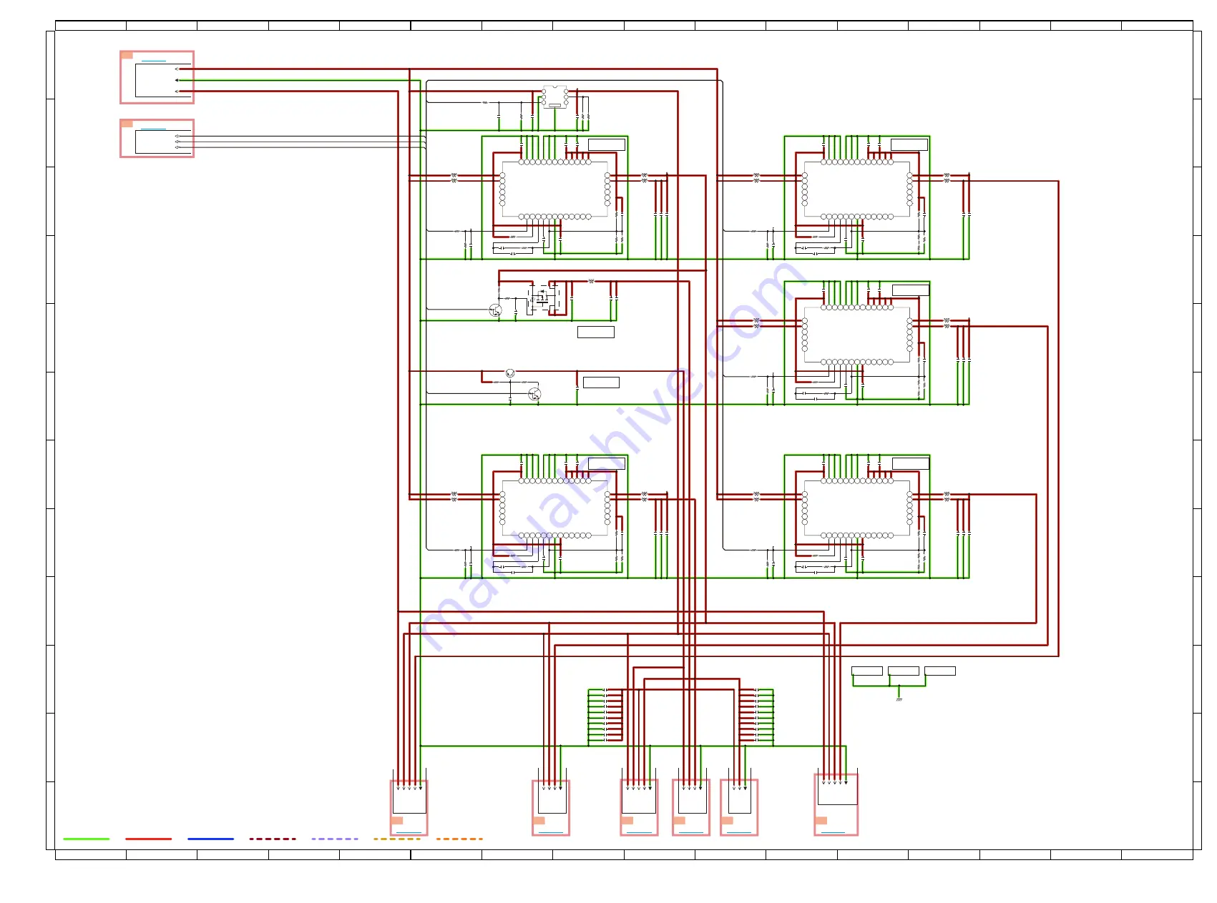Select the left decoupling capacitor bank
This screenshot has height=903, width=1217.
click(605, 715)
